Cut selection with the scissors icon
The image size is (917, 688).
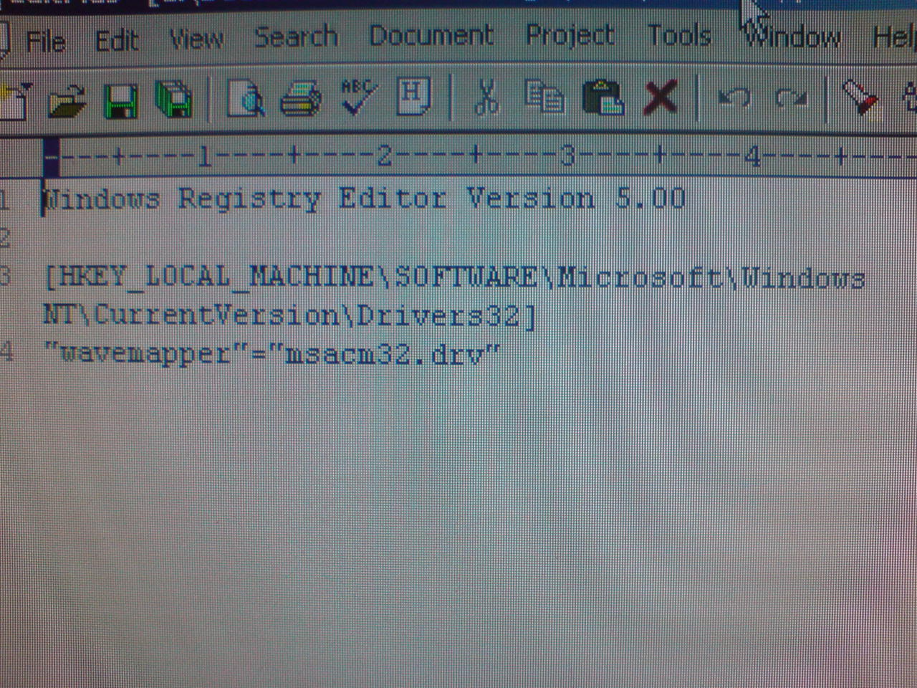coord(486,97)
